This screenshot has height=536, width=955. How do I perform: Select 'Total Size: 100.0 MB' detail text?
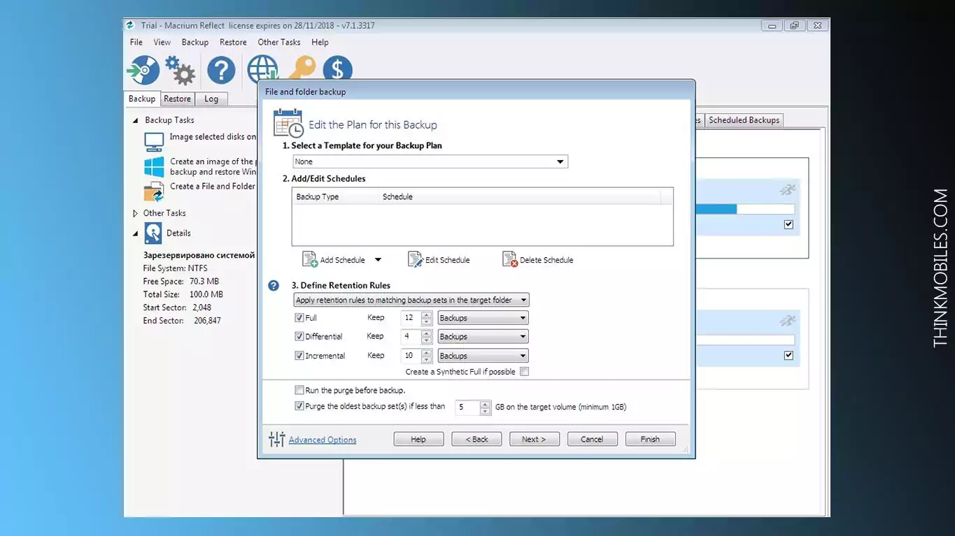[x=183, y=295]
